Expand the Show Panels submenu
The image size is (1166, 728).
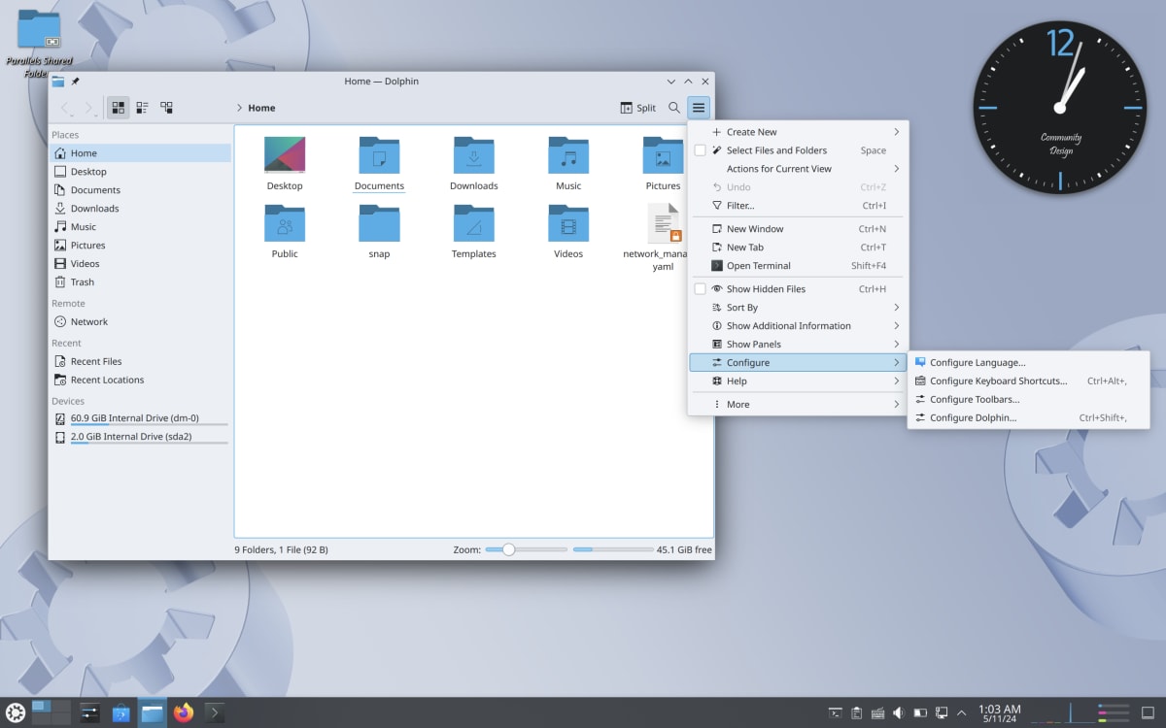point(798,345)
